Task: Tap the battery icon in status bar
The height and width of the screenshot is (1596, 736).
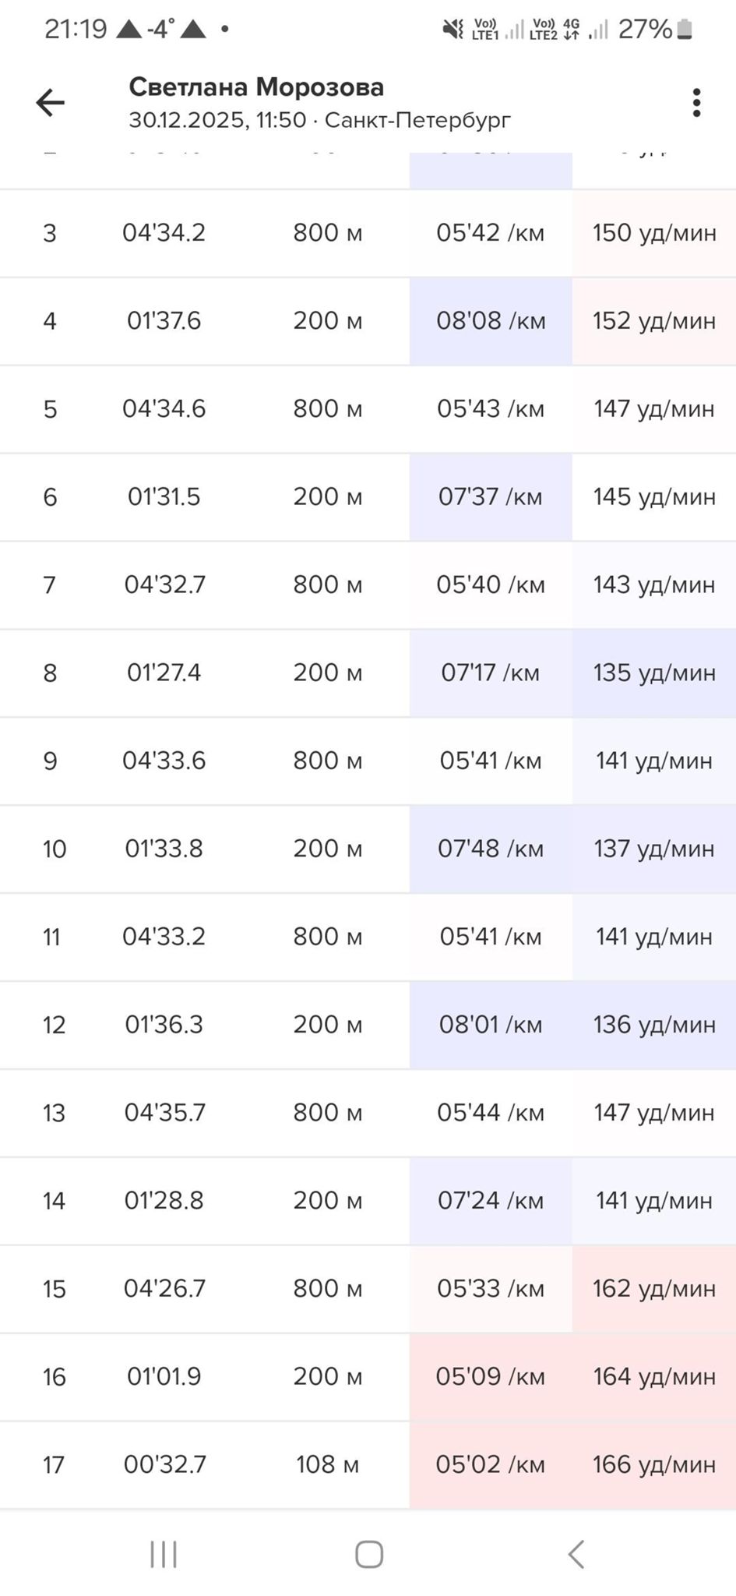Action: 685,30
